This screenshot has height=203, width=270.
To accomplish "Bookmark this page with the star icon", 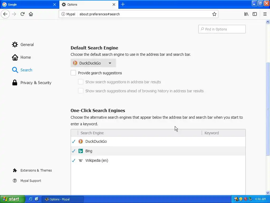I will click(x=214, y=14).
